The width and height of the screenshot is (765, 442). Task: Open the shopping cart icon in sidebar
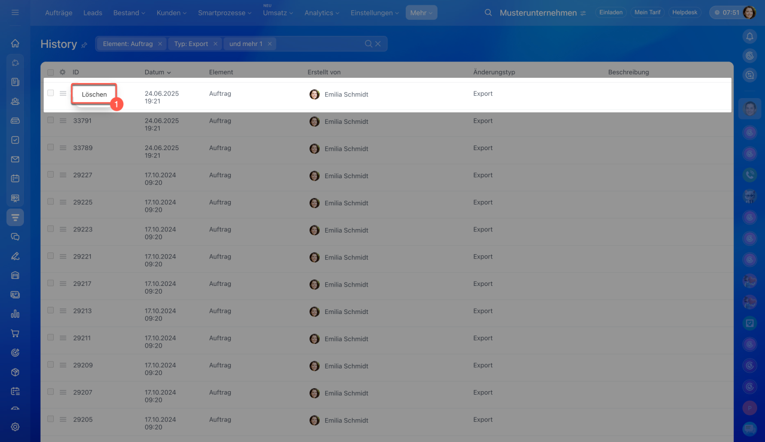(x=16, y=333)
